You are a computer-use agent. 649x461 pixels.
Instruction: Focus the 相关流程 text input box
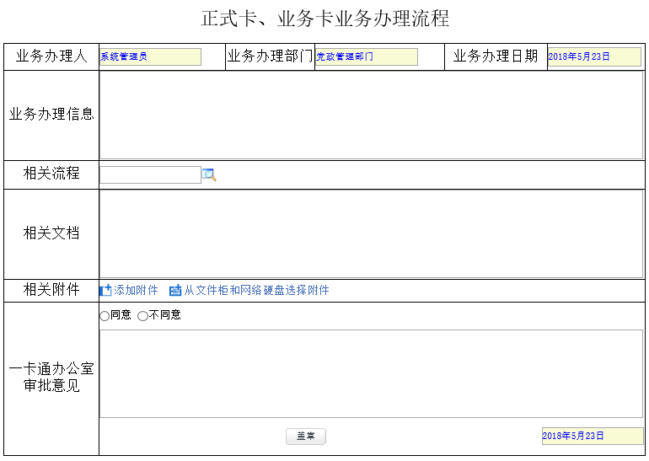click(150, 175)
